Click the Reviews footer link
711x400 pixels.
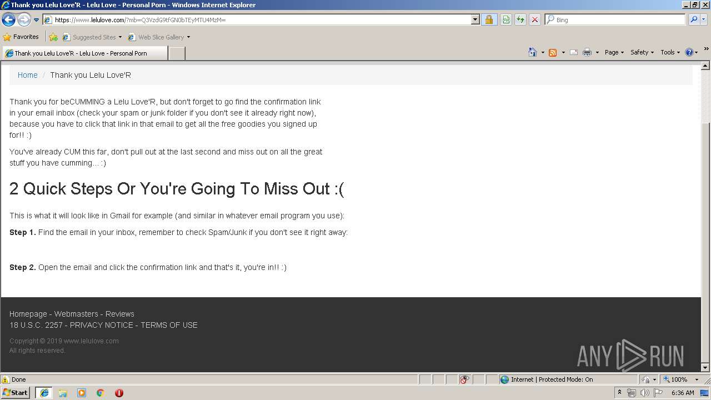[x=120, y=314]
